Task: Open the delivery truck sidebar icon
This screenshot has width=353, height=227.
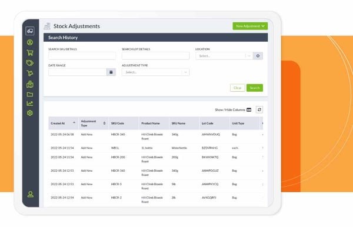Action: coord(30,31)
